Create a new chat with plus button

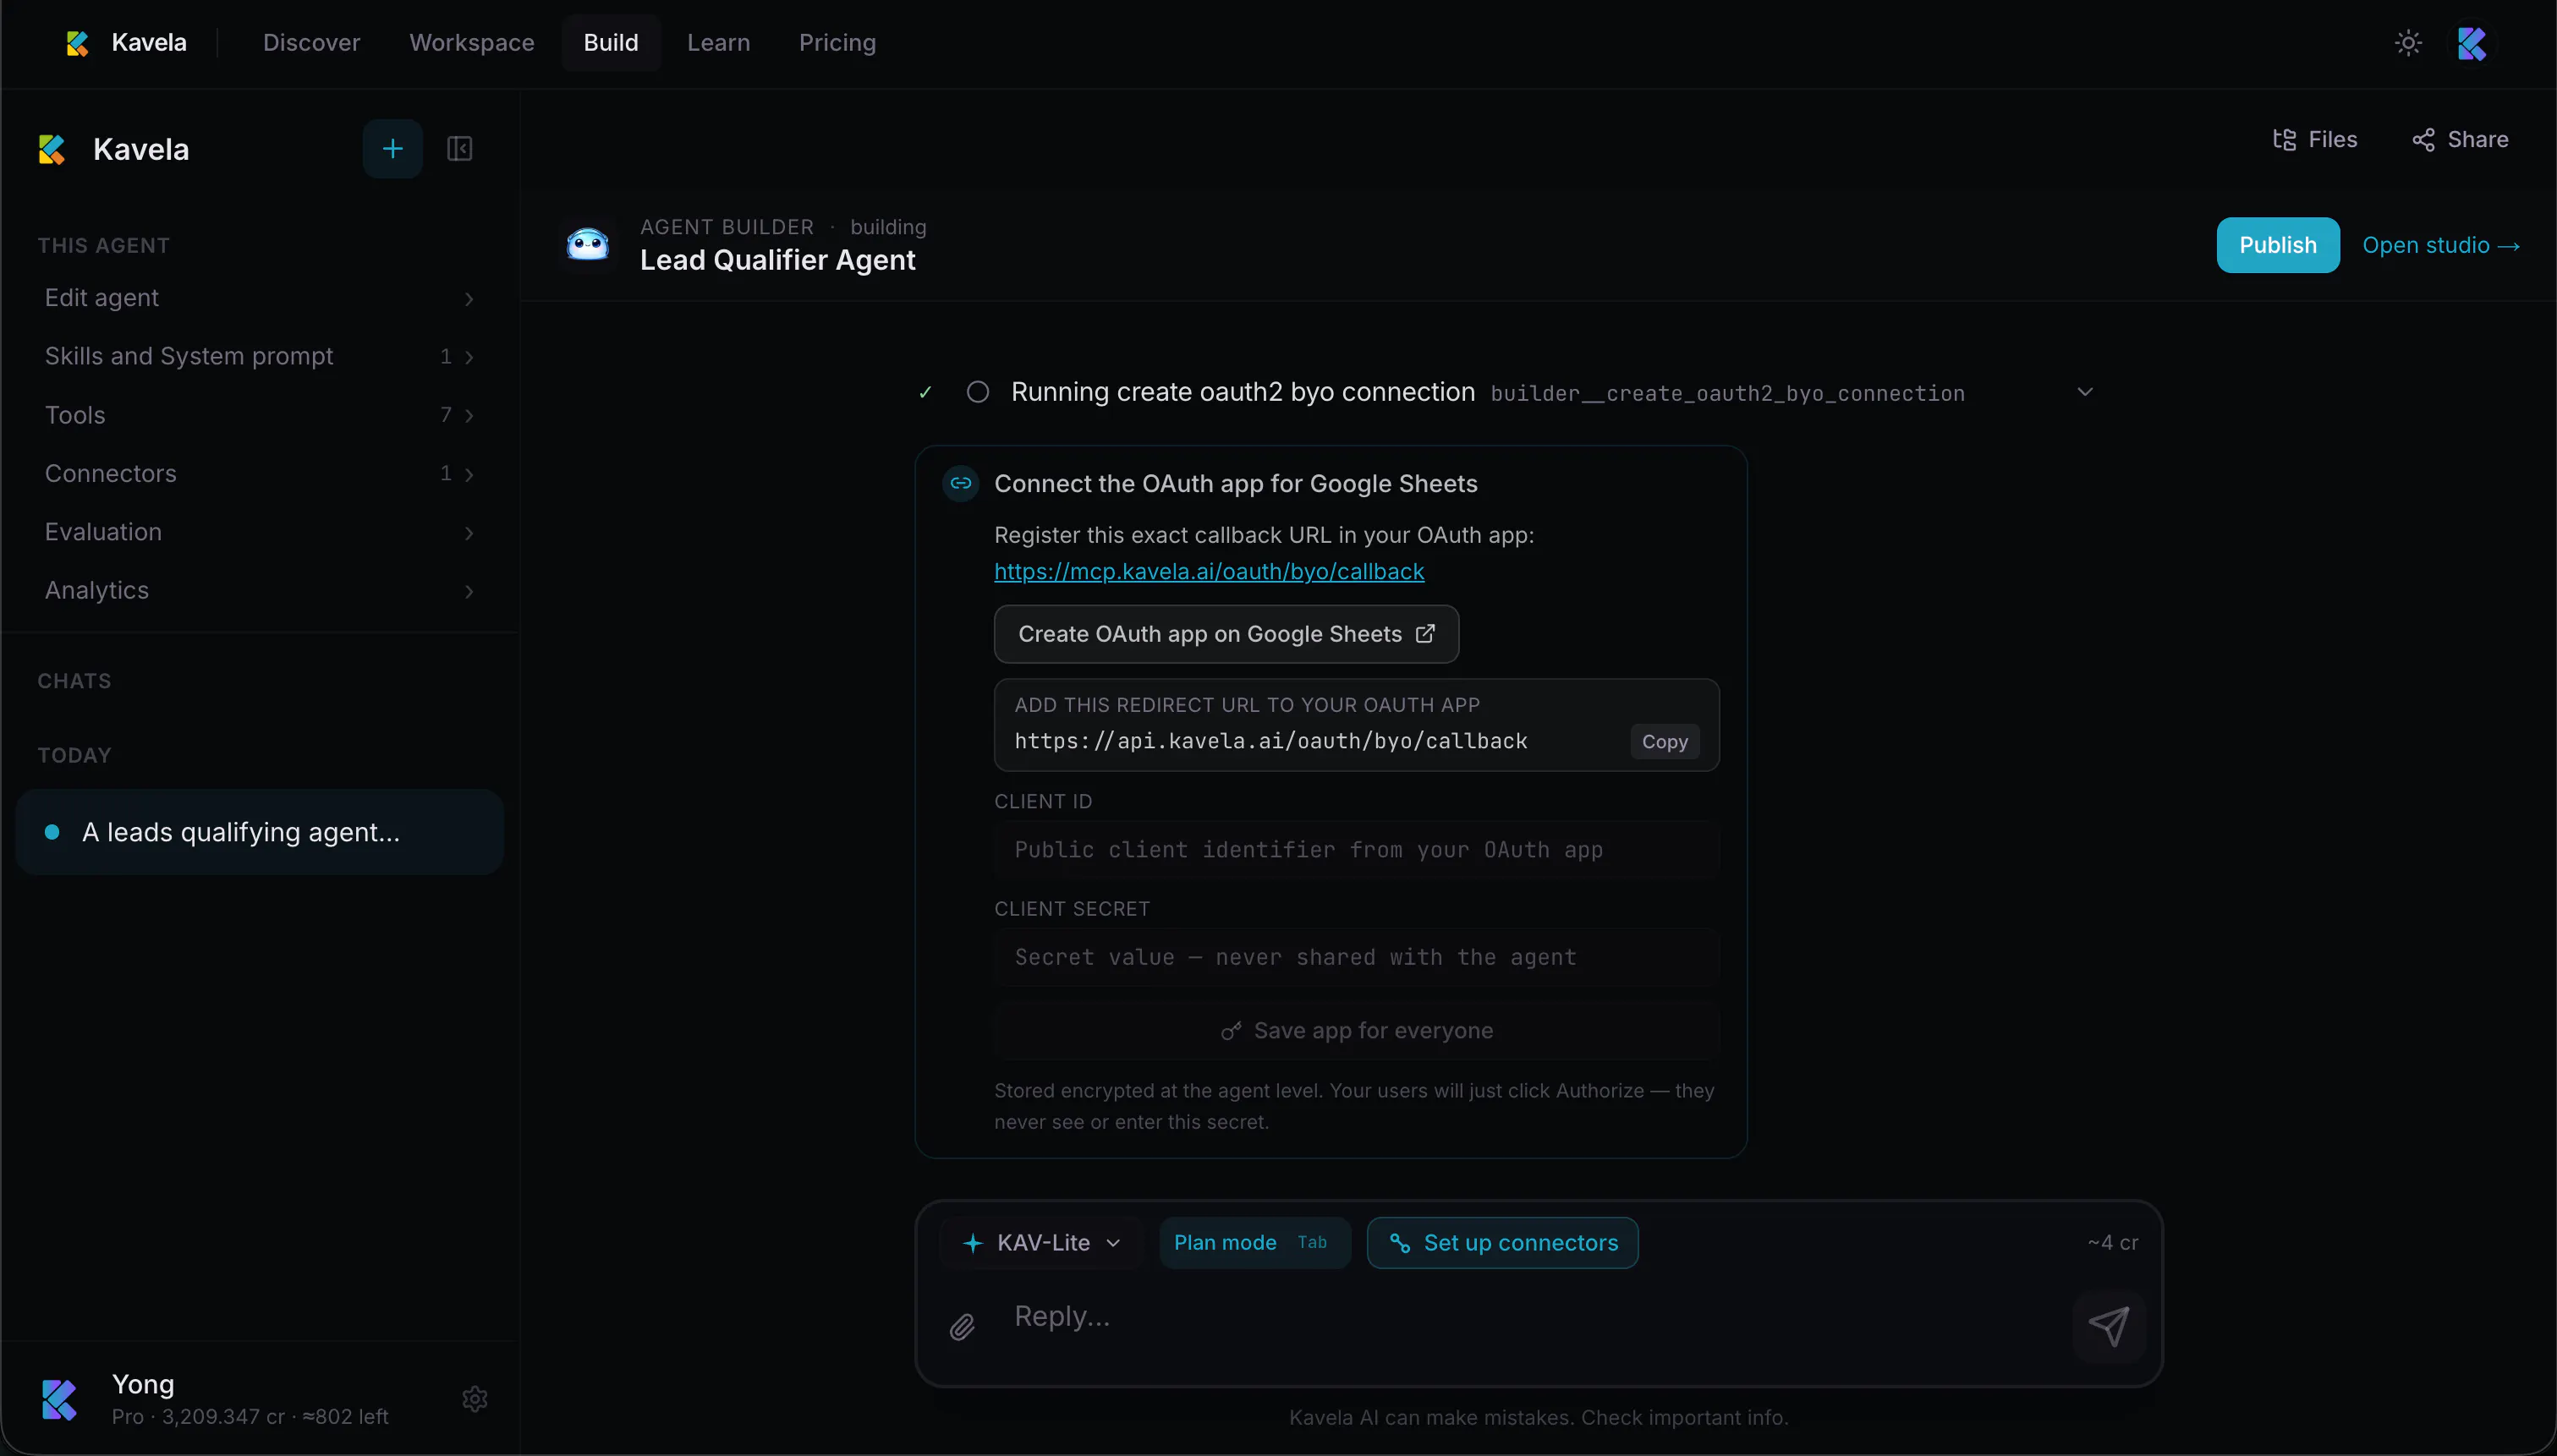tap(392, 149)
